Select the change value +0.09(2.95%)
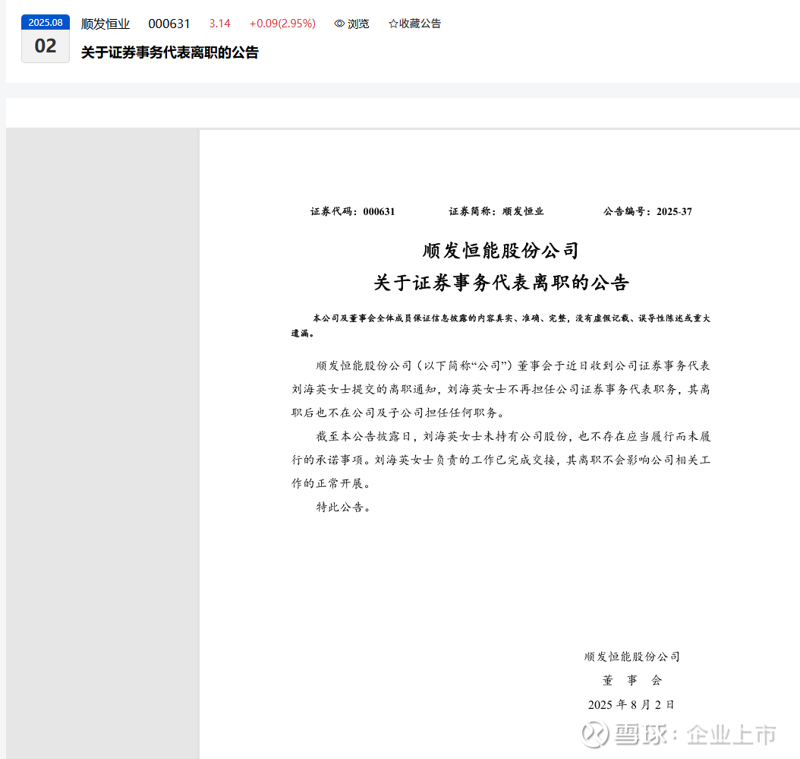Viewport: 800px width, 759px height. tap(282, 24)
